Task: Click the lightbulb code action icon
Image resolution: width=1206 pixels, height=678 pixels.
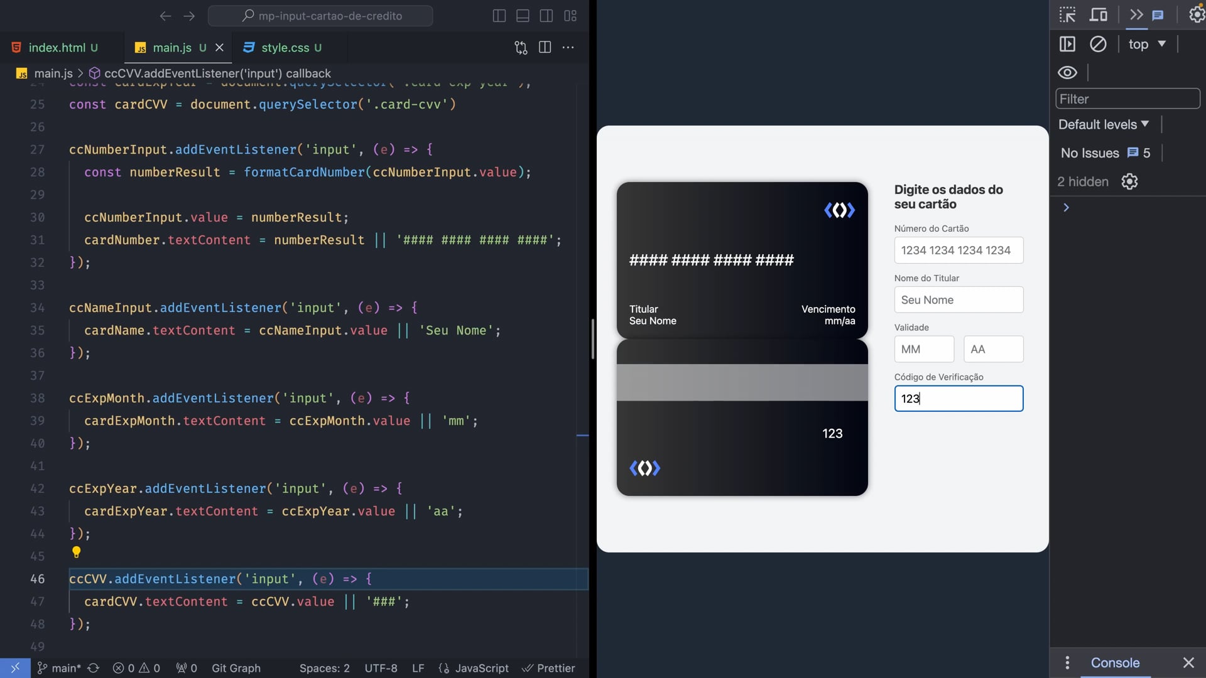Action: point(77,552)
